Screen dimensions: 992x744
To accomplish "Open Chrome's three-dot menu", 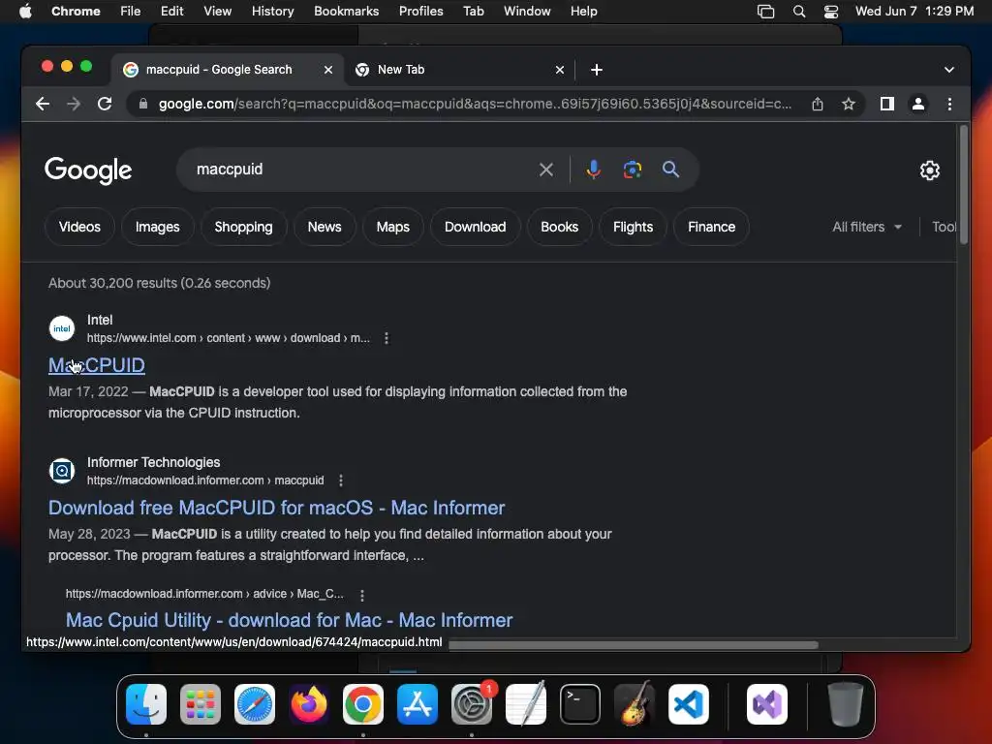I will (x=949, y=104).
